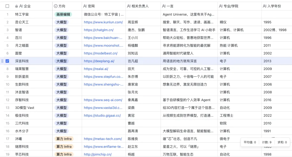This screenshot has width=292, height=157.
Task: Open the 大模型 tag for 智谱
Action: point(61,30)
